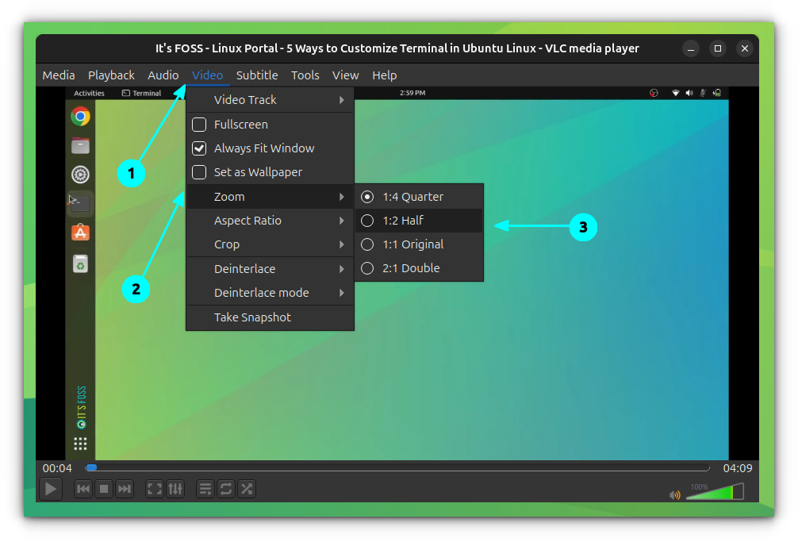Toggle the shuffle/random icon
Image resolution: width=798 pixels, height=542 pixels.
coord(247,489)
